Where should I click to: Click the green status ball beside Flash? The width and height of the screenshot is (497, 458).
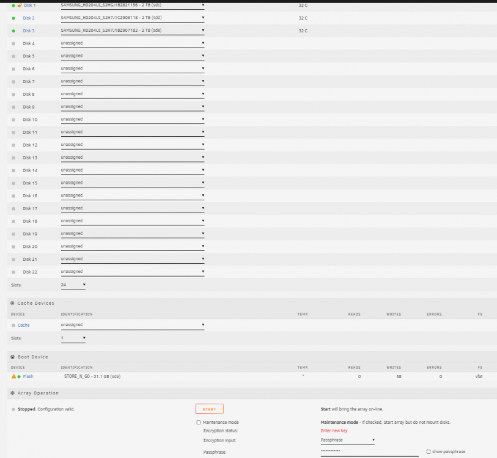(19, 377)
